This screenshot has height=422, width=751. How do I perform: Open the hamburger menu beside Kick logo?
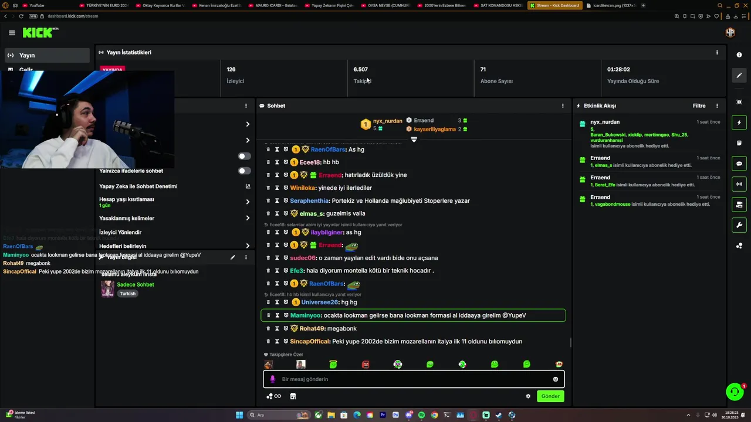(x=12, y=33)
